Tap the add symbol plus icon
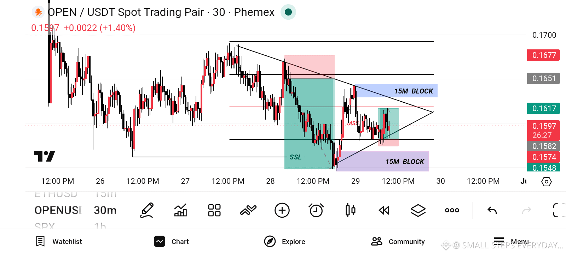 click(282, 210)
